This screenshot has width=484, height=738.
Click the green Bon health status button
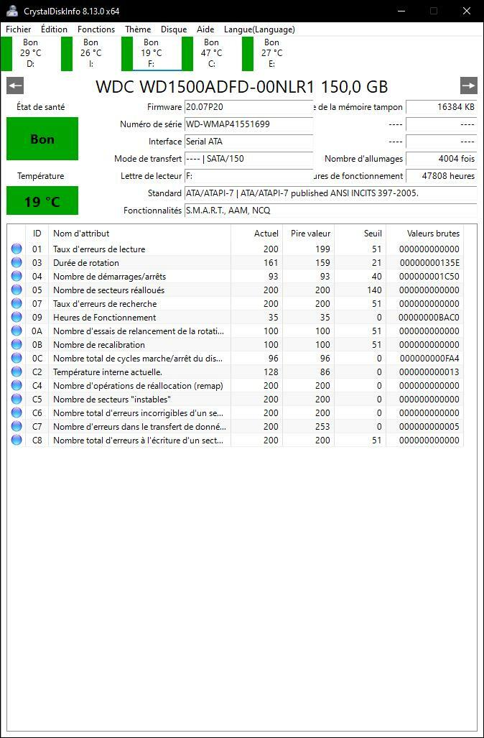click(42, 139)
